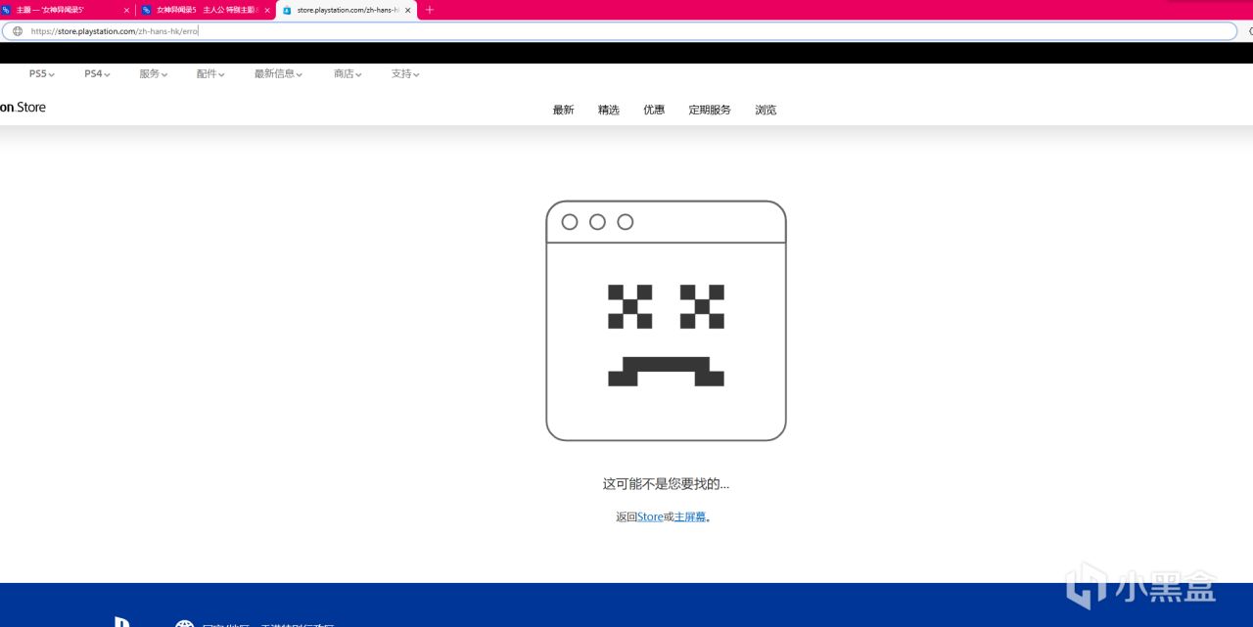Open the 最新 store section

click(x=563, y=110)
